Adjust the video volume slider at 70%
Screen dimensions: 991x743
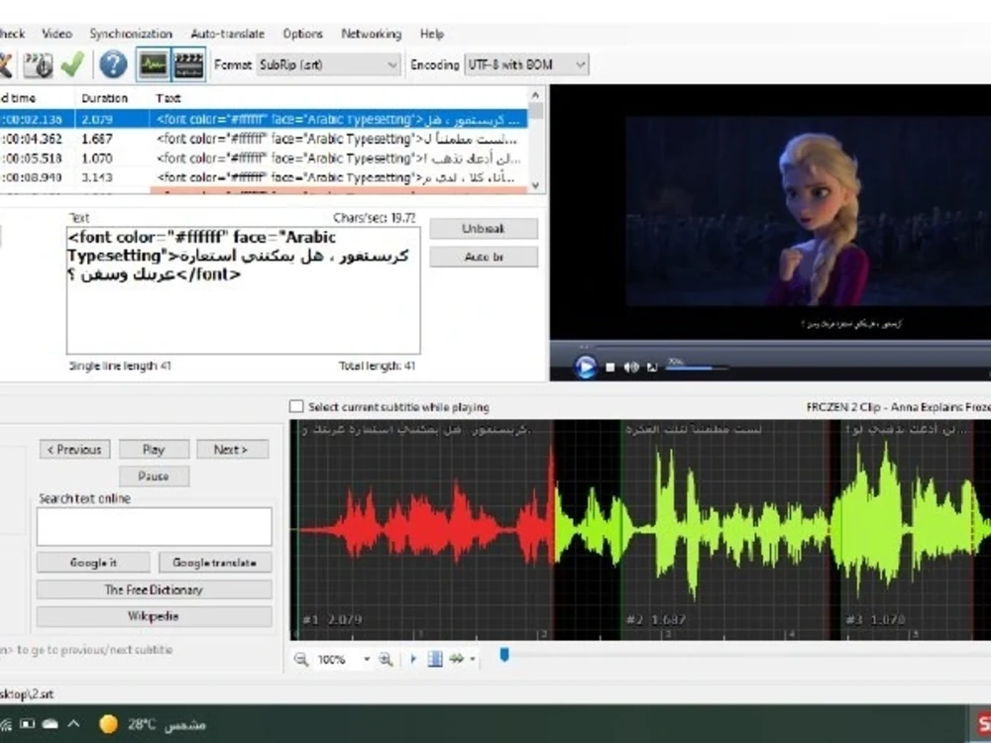coord(697,368)
